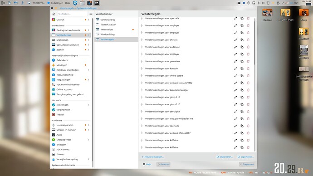Edit the vivaldi-stable window rule
This screenshot has height=176, width=313.
pos(235,76)
